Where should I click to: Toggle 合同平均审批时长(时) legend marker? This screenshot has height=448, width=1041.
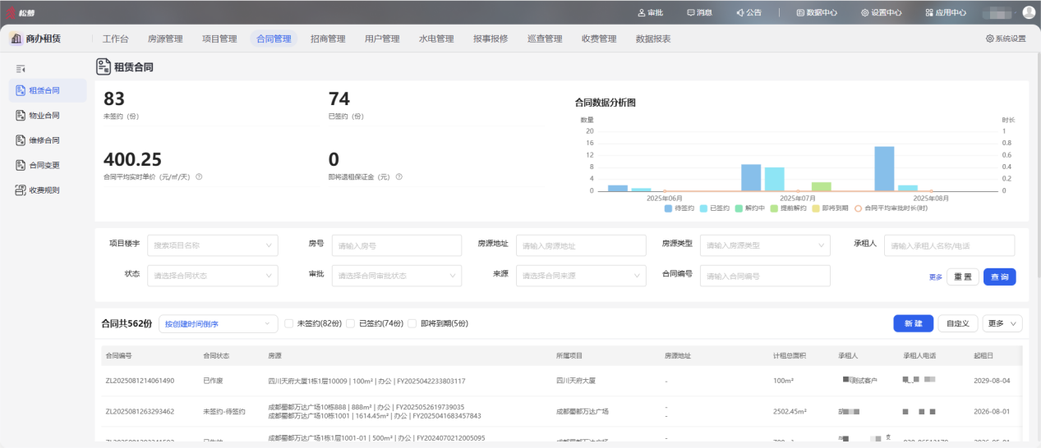858,208
